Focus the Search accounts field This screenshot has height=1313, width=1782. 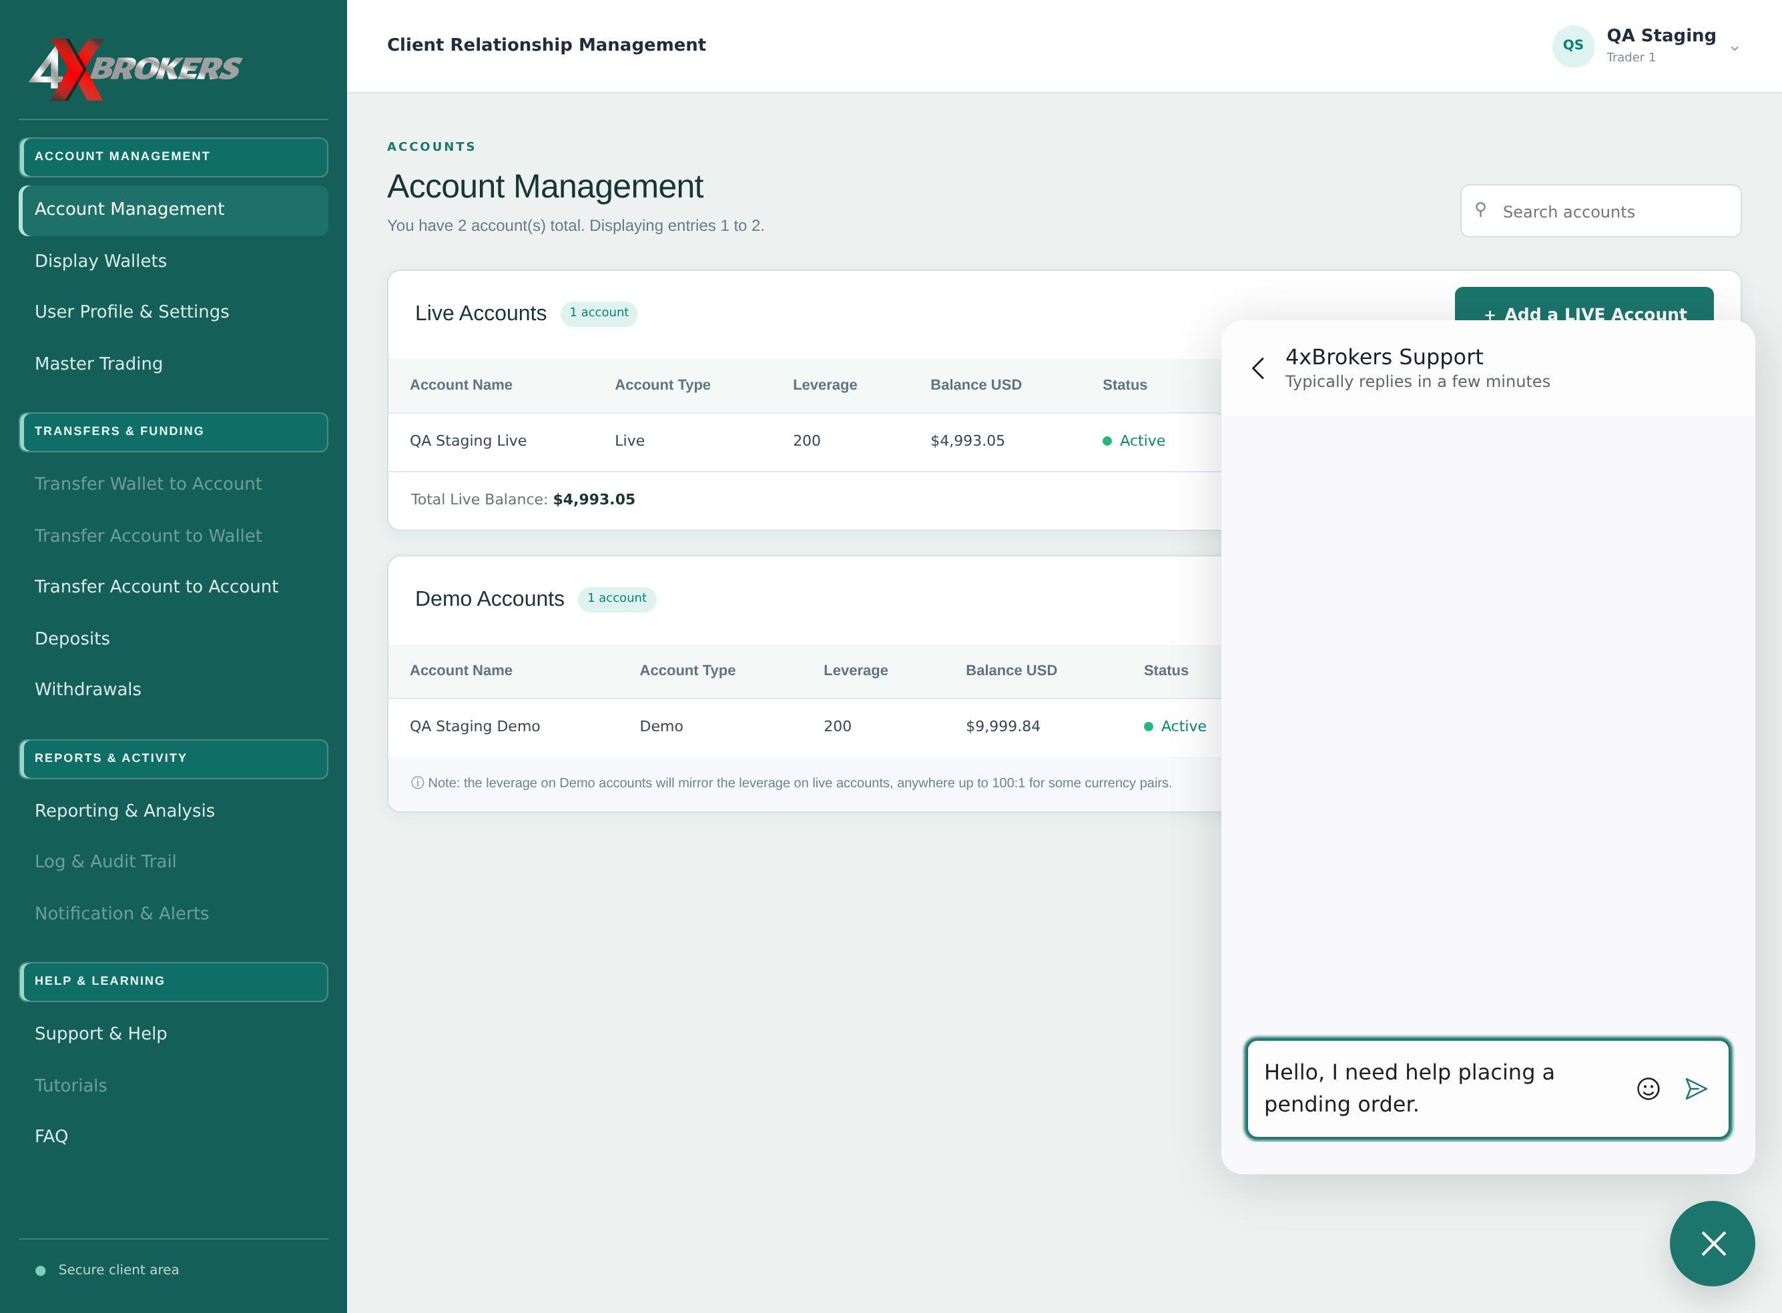click(1600, 211)
